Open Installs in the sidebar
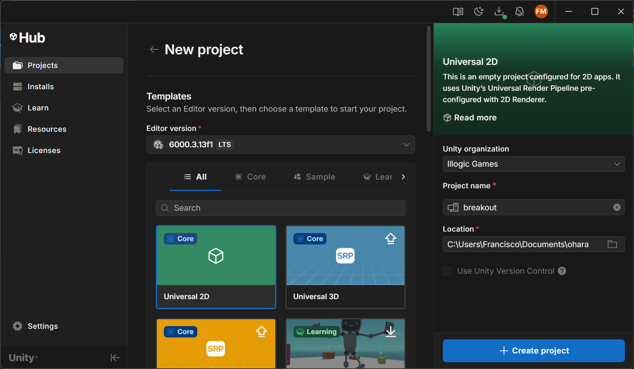This screenshot has height=369, width=634. (x=64, y=87)
